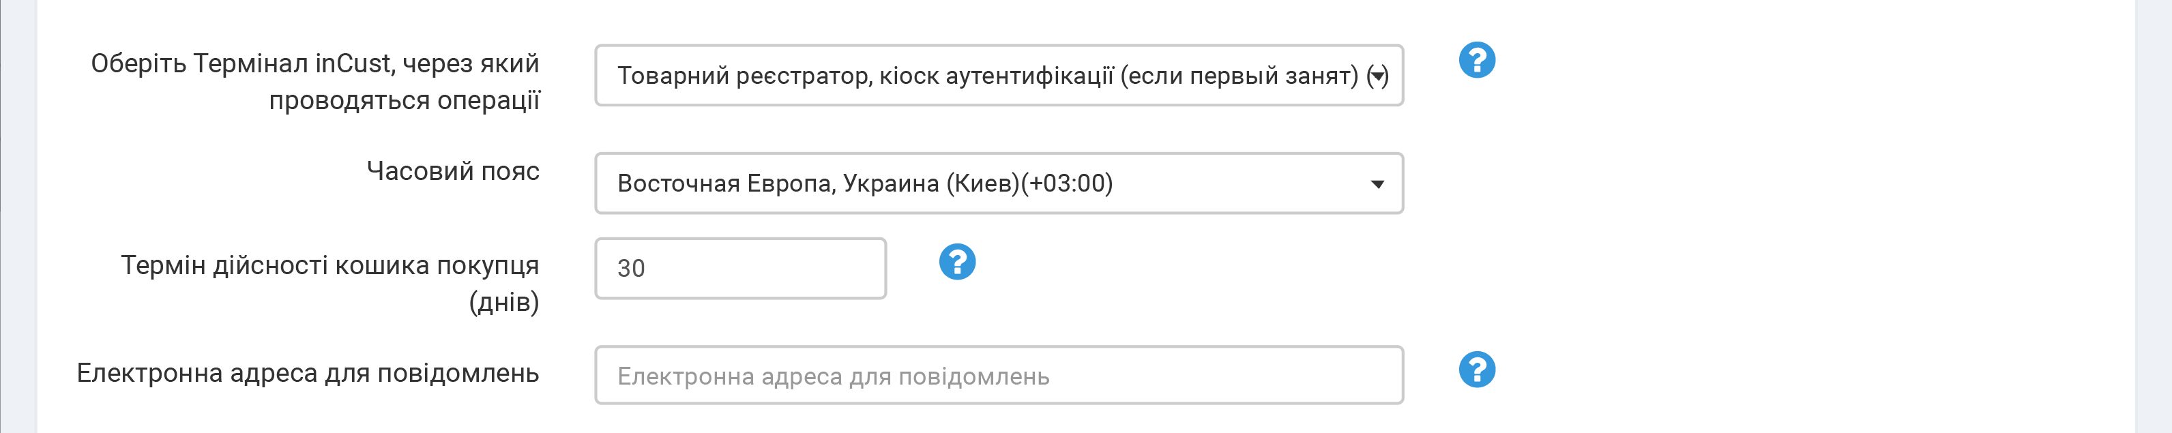Focus the cart validity days input
This screenshot has width=2172, height=433.
(x=739, y=269)
